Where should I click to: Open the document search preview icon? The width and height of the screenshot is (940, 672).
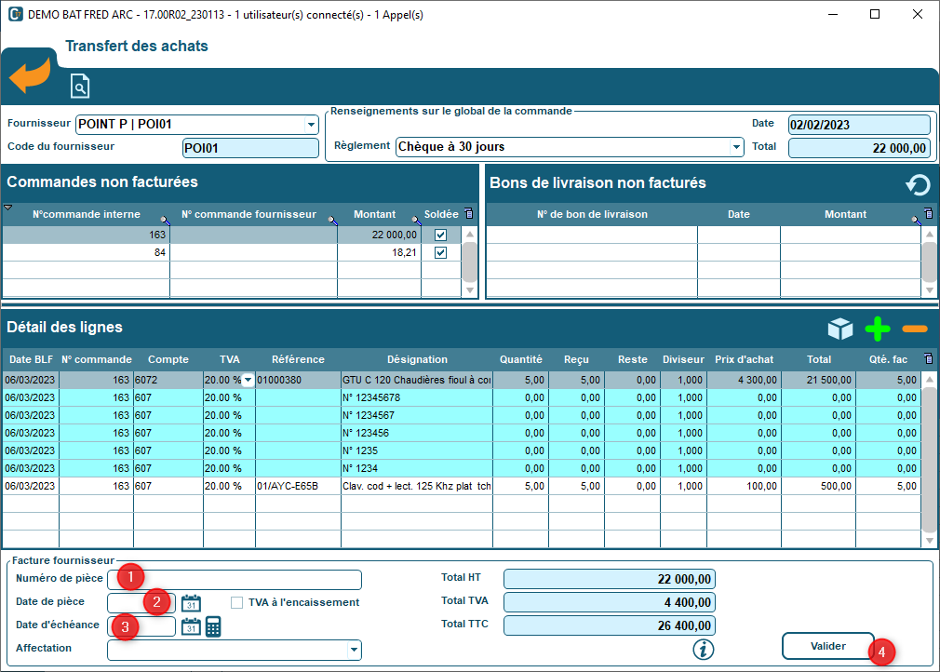(80, 87)
